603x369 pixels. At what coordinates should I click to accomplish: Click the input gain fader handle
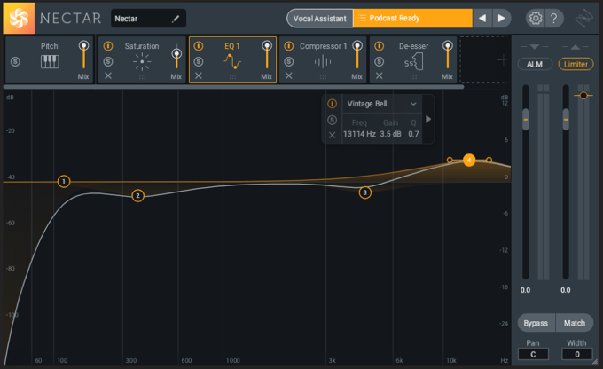click(x=525, y=119)
